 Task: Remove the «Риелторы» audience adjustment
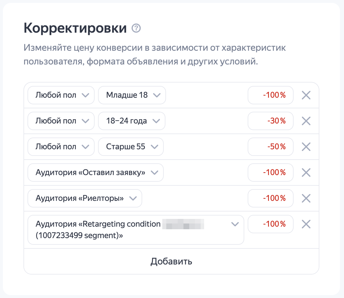306,198
